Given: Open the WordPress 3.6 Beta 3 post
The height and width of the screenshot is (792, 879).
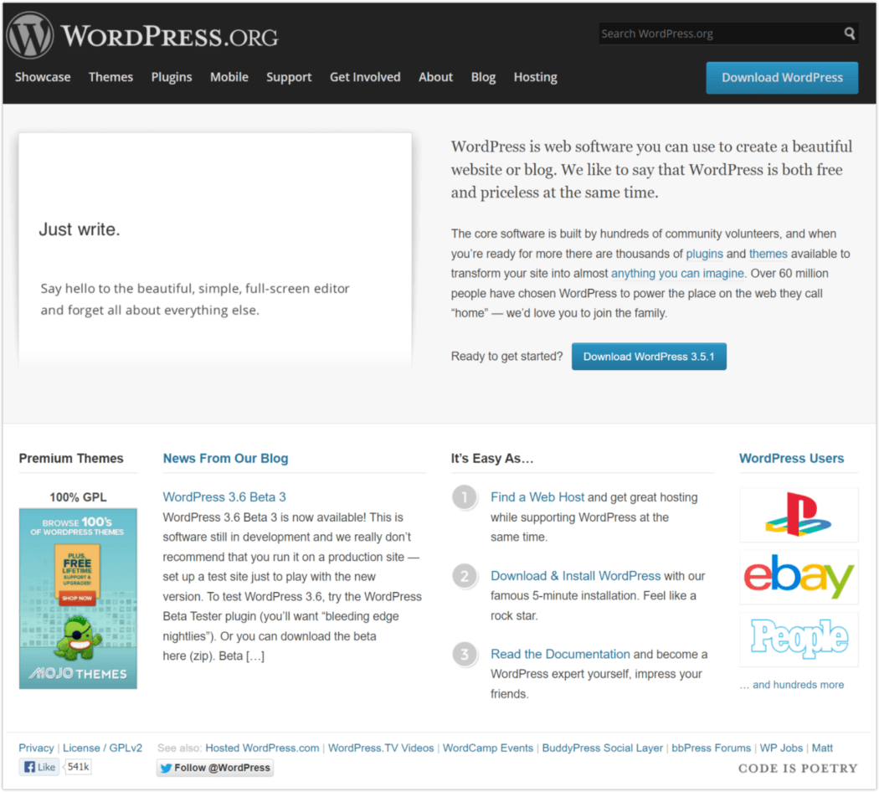Looking at the screenshot, I should [x=224, y=496].
